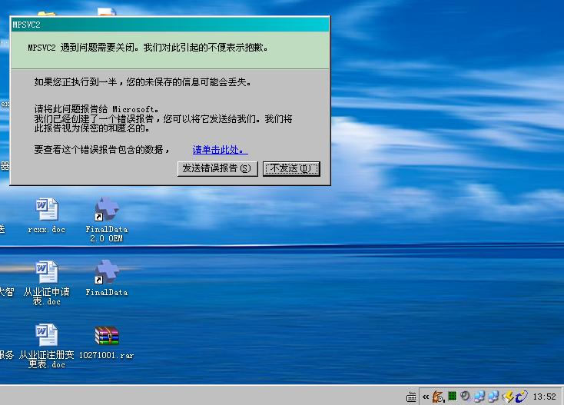564x405 pixels.
Task: Click the 不发送 (D) button
Action: pos(291,169)
